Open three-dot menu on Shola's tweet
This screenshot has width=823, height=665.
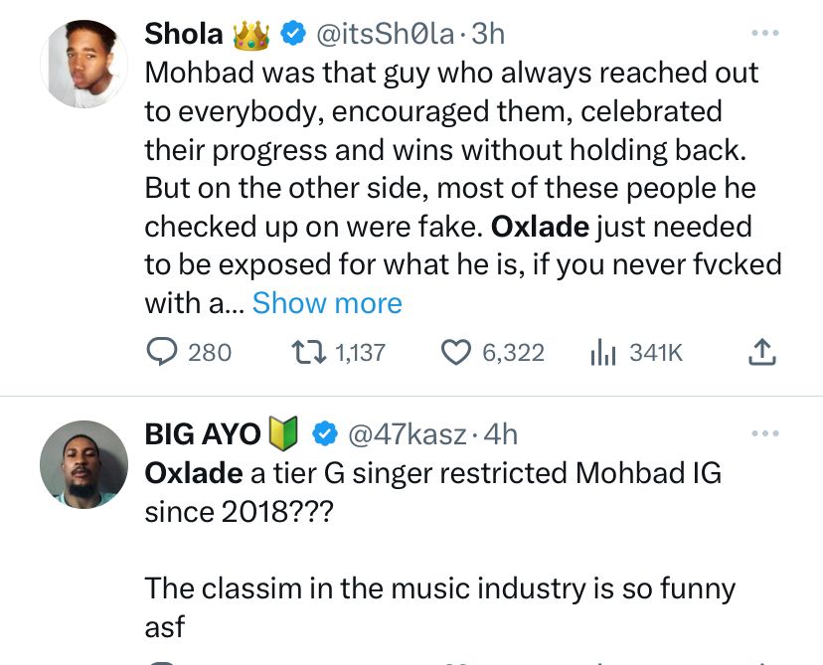[763, 34]
